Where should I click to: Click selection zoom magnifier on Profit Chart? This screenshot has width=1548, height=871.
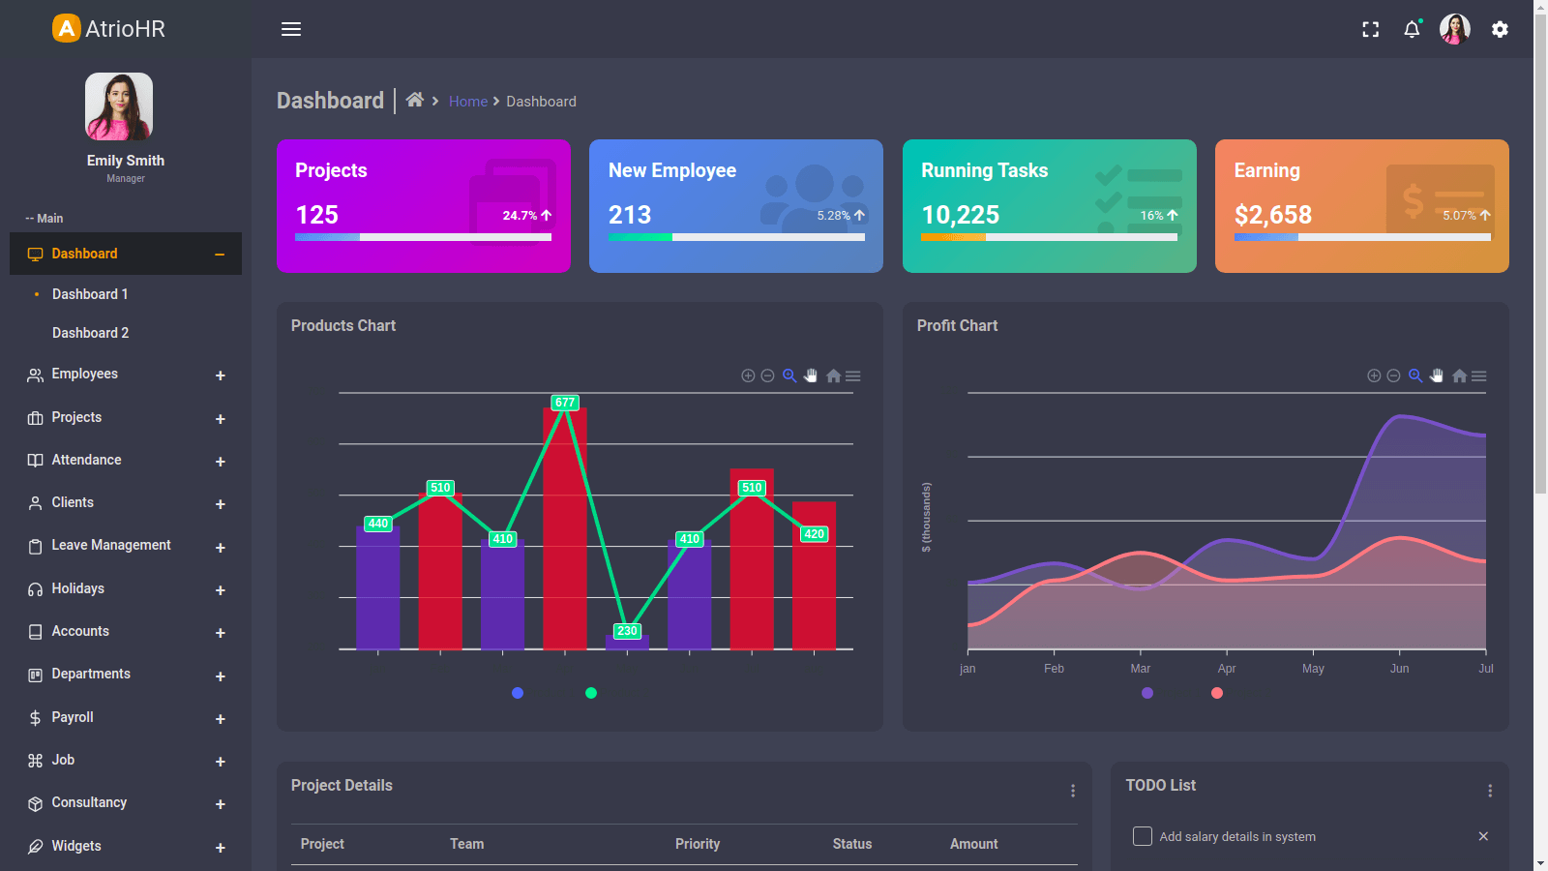coord(1415,375)
